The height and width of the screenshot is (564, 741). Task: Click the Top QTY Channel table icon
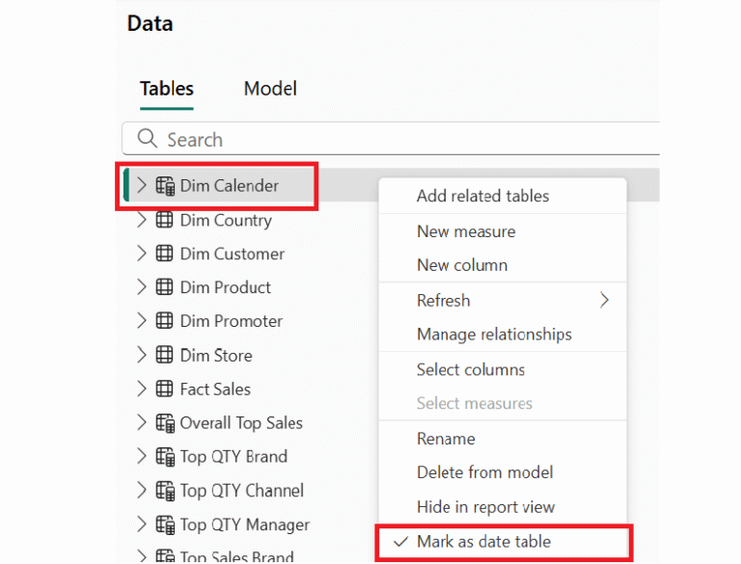pyautogui.click(x=165, y=491)
